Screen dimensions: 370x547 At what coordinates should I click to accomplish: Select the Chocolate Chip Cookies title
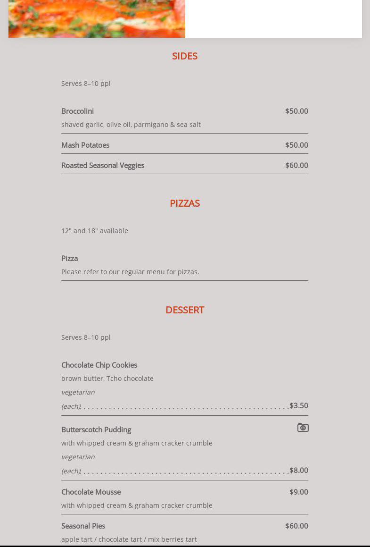99,365
